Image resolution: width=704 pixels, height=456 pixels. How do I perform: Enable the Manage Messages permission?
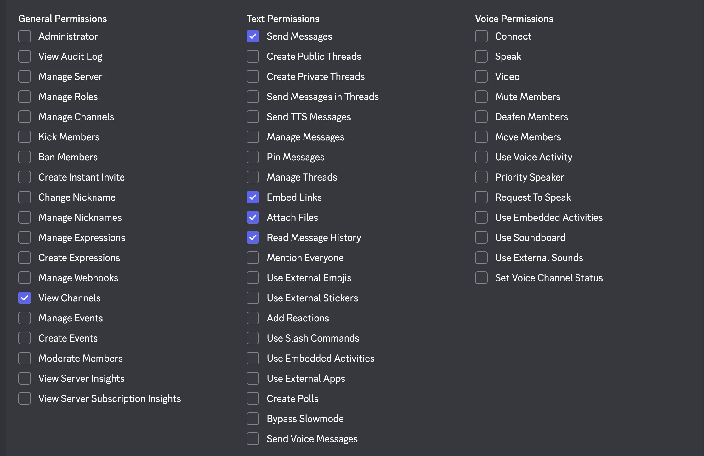253,137
